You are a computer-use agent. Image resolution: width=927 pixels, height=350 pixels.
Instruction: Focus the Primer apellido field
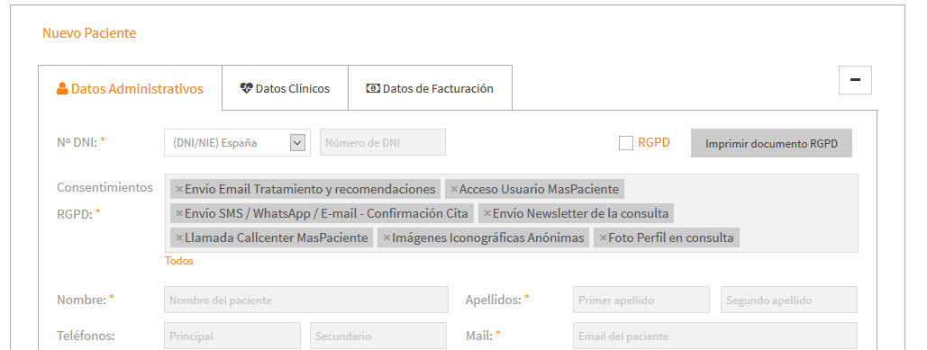pyautogui.click(x=641, y=300)
